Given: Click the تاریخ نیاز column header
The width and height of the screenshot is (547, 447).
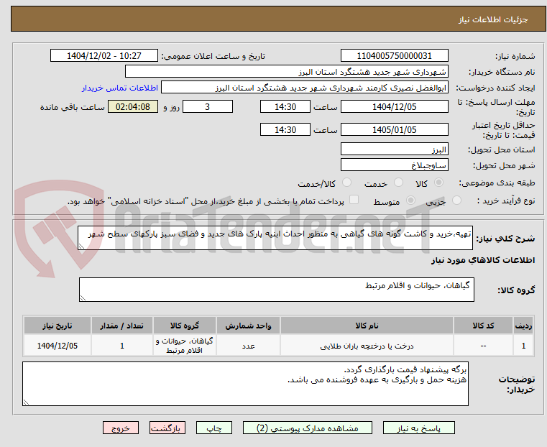Looking at the screenshot, I should tap(58, 326).
